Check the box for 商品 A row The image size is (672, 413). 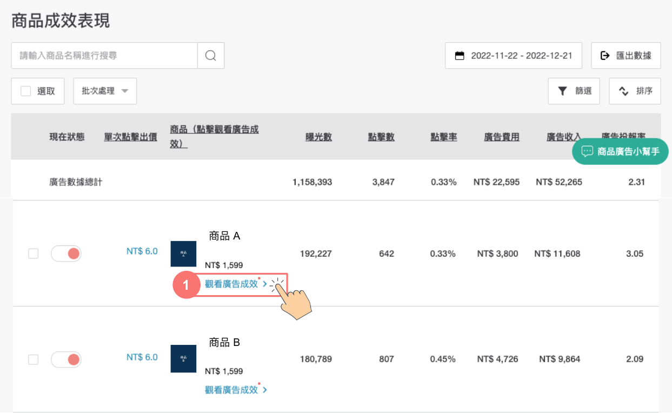coord(34,254)
